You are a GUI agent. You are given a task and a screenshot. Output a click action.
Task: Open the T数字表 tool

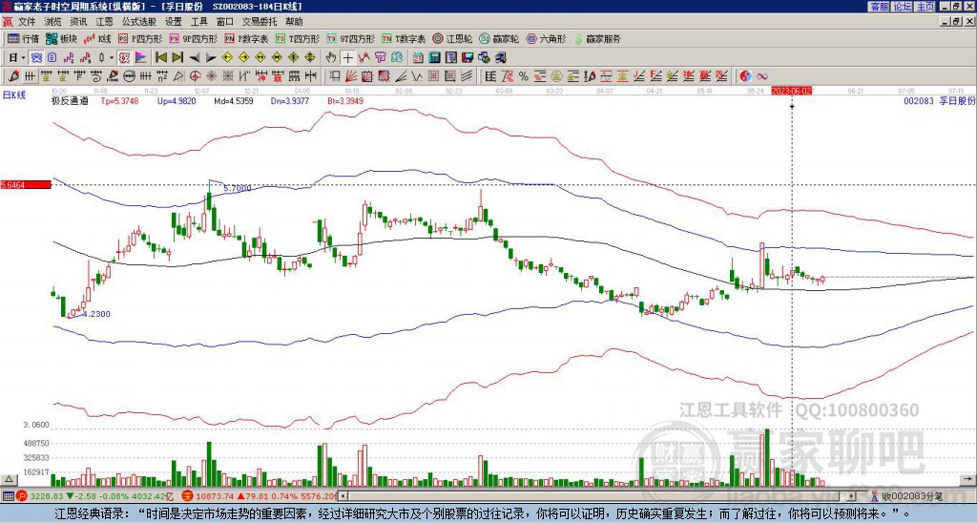404,38
